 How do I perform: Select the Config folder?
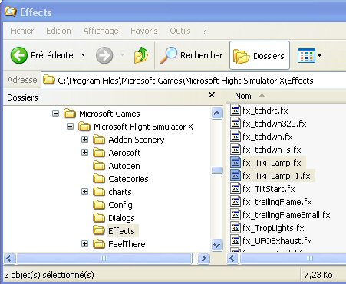(120, 205)
